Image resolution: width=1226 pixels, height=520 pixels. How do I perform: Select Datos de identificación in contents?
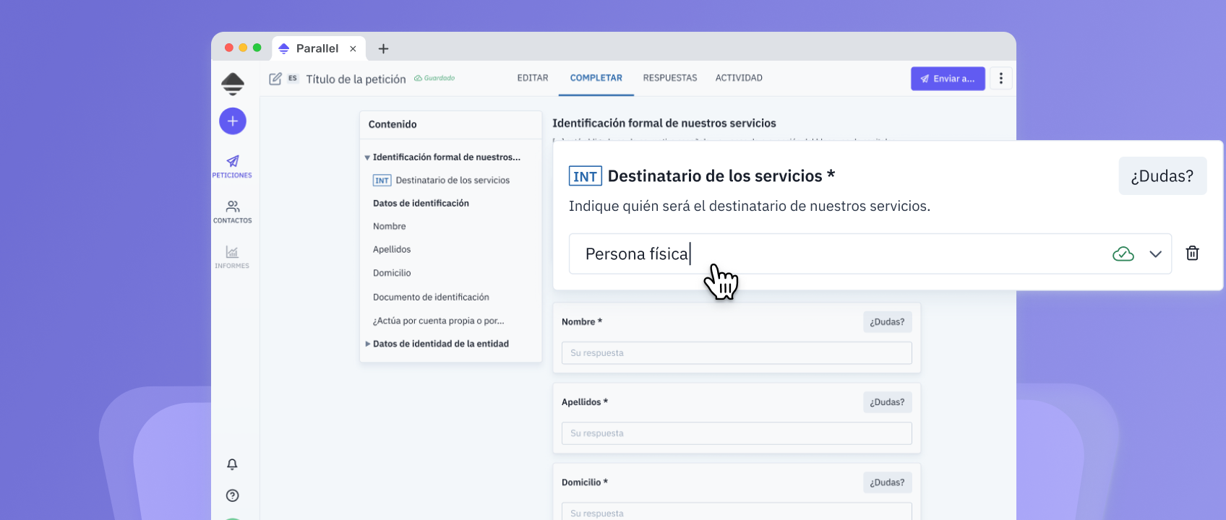coord(421,203)
